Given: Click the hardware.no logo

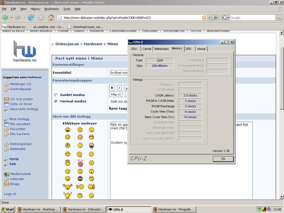Looking at the screenshot, I should 25,51.
